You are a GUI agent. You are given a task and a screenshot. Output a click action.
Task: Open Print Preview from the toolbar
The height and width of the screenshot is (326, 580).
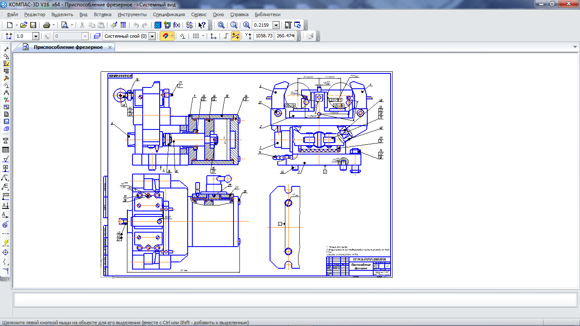coord(64,25)
